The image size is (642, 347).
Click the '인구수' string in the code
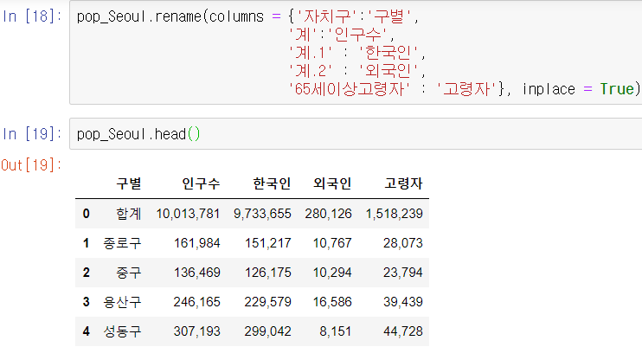click(x=358, y=35)
